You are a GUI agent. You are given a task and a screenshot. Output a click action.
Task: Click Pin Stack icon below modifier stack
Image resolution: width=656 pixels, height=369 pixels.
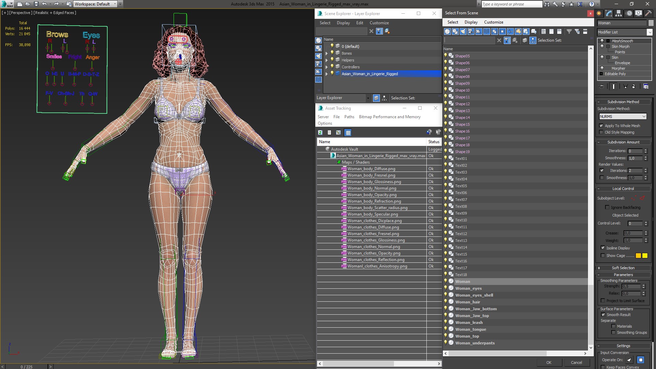click(x=602, y=86)
